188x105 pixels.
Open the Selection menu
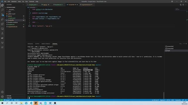(14, 1)
